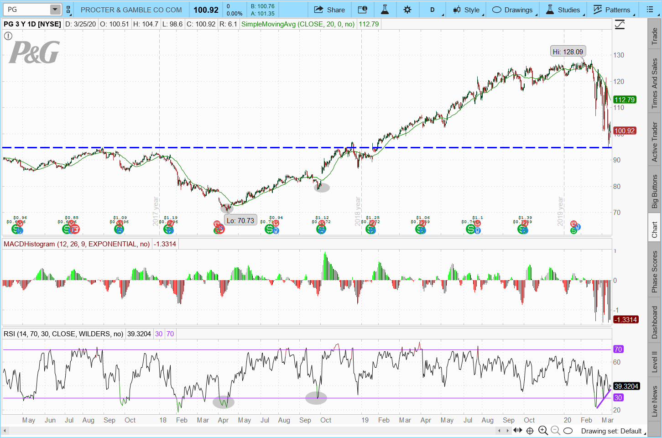Open chart settings gear icon

[407, 10]
